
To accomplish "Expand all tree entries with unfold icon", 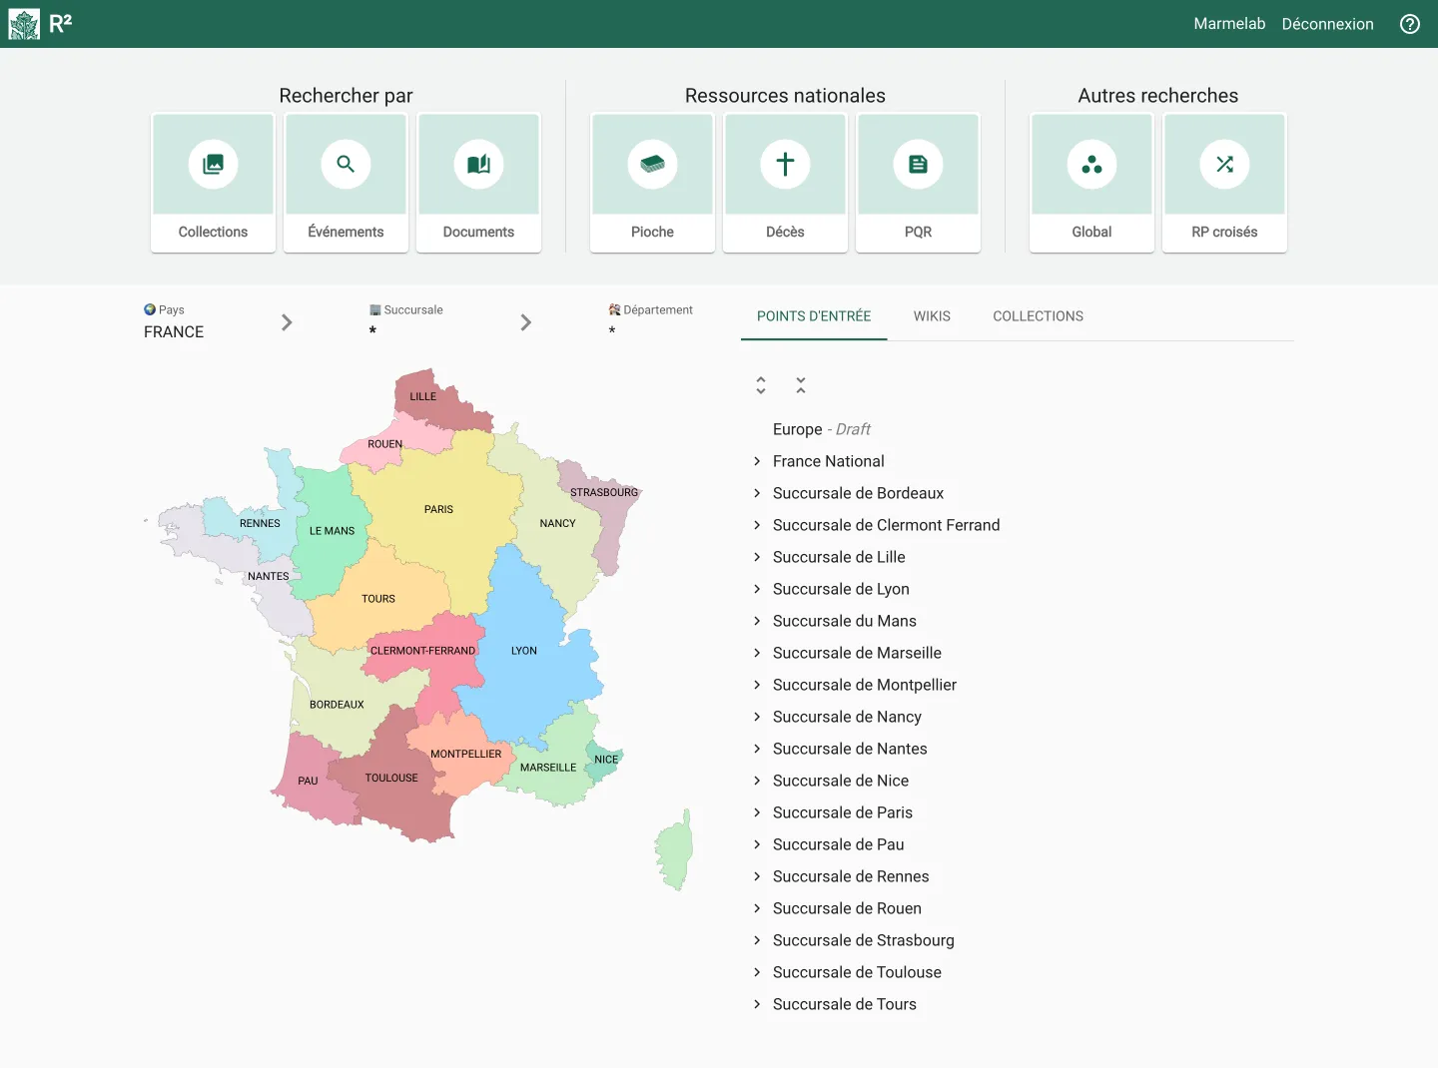I will (761, 384).
